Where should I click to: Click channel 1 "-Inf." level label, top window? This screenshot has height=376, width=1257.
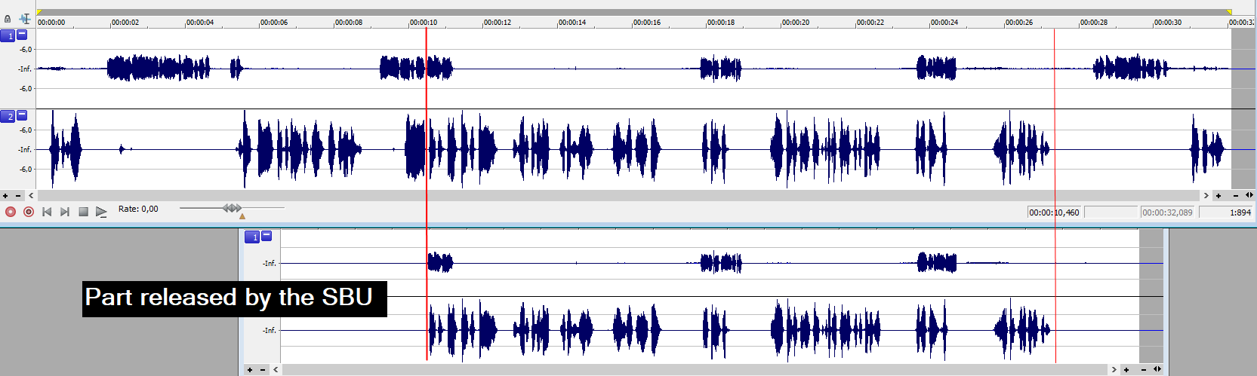click(25, 69)
